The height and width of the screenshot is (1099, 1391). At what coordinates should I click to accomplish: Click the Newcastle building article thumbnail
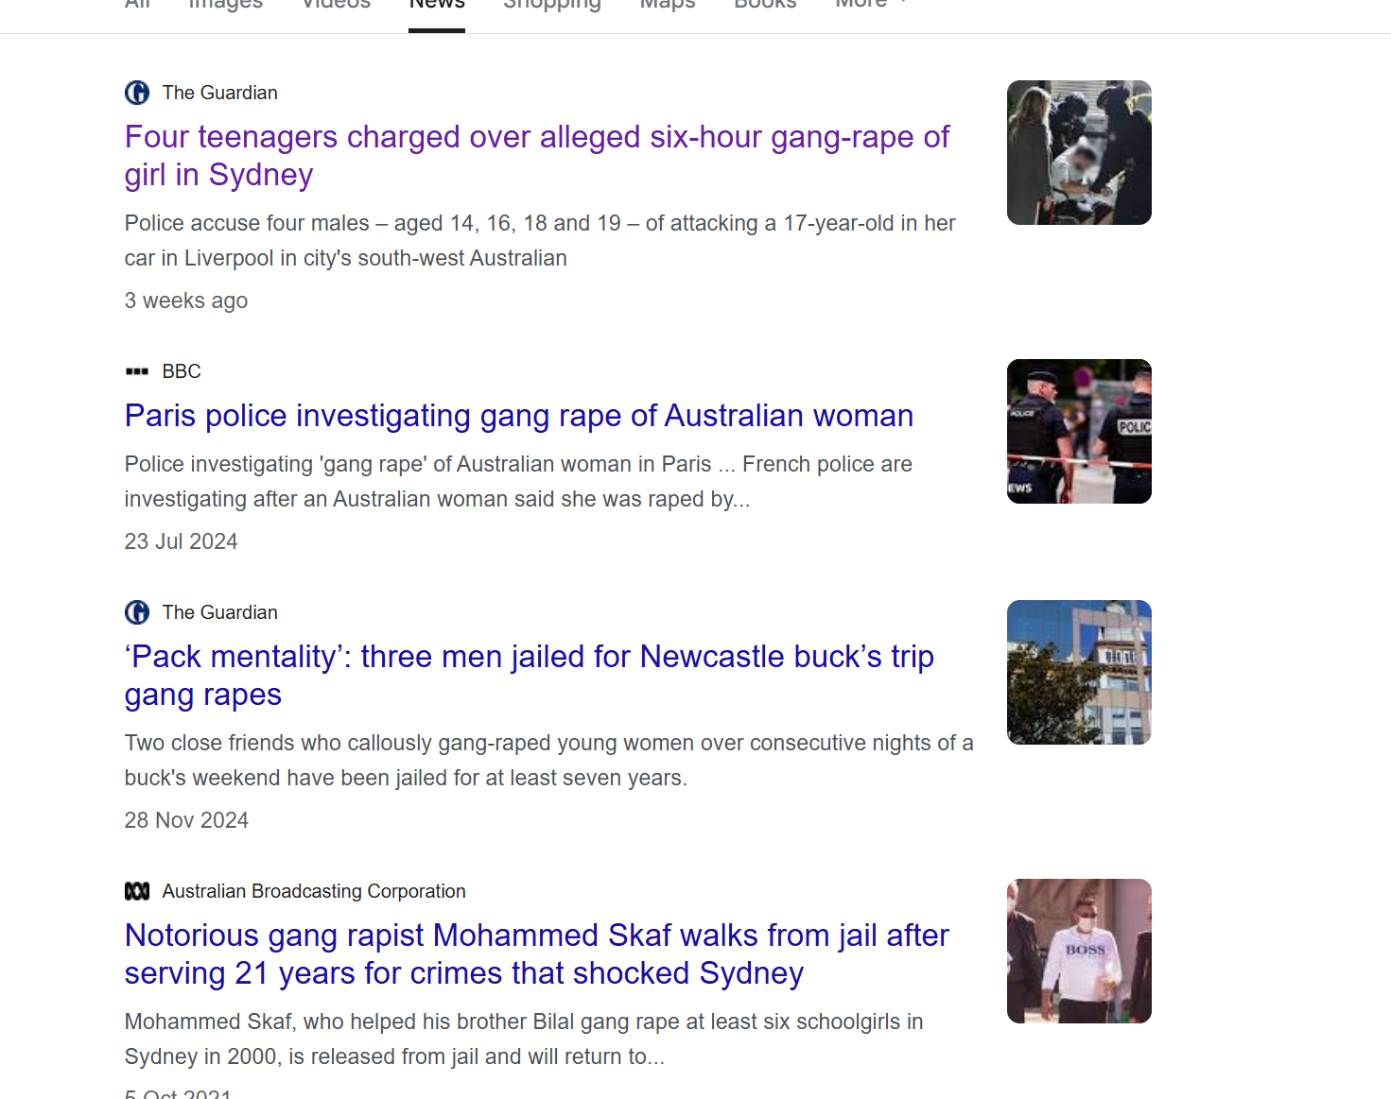[1079, 672]
